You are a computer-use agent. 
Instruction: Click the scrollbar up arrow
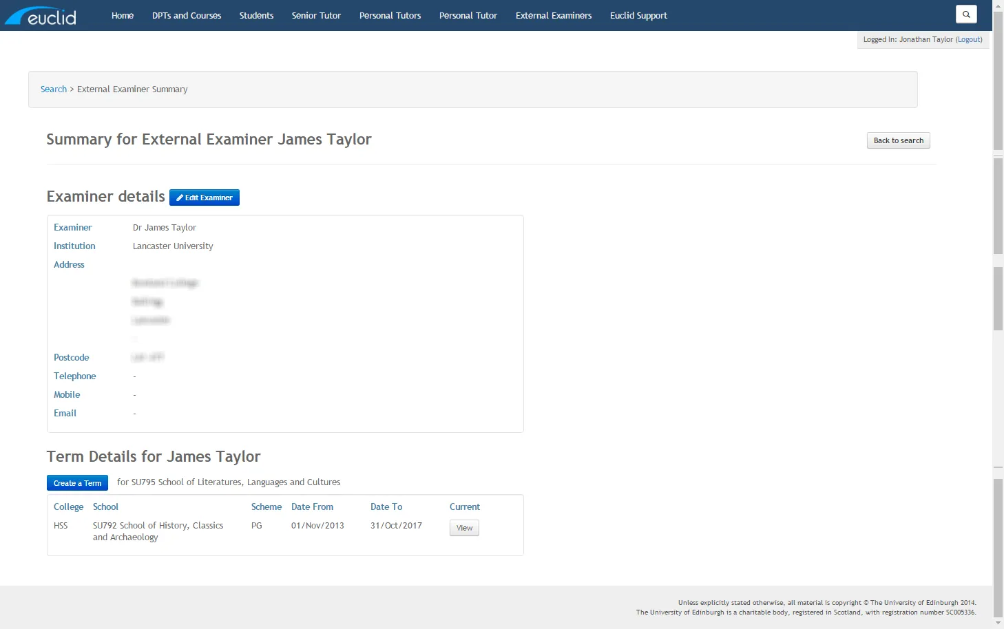[x=998, y=6]
